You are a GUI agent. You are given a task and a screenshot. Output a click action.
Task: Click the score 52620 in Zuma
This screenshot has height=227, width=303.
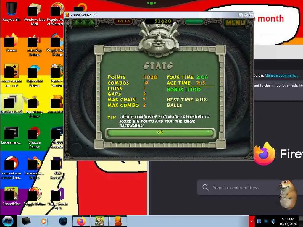(x=163, y=21)
